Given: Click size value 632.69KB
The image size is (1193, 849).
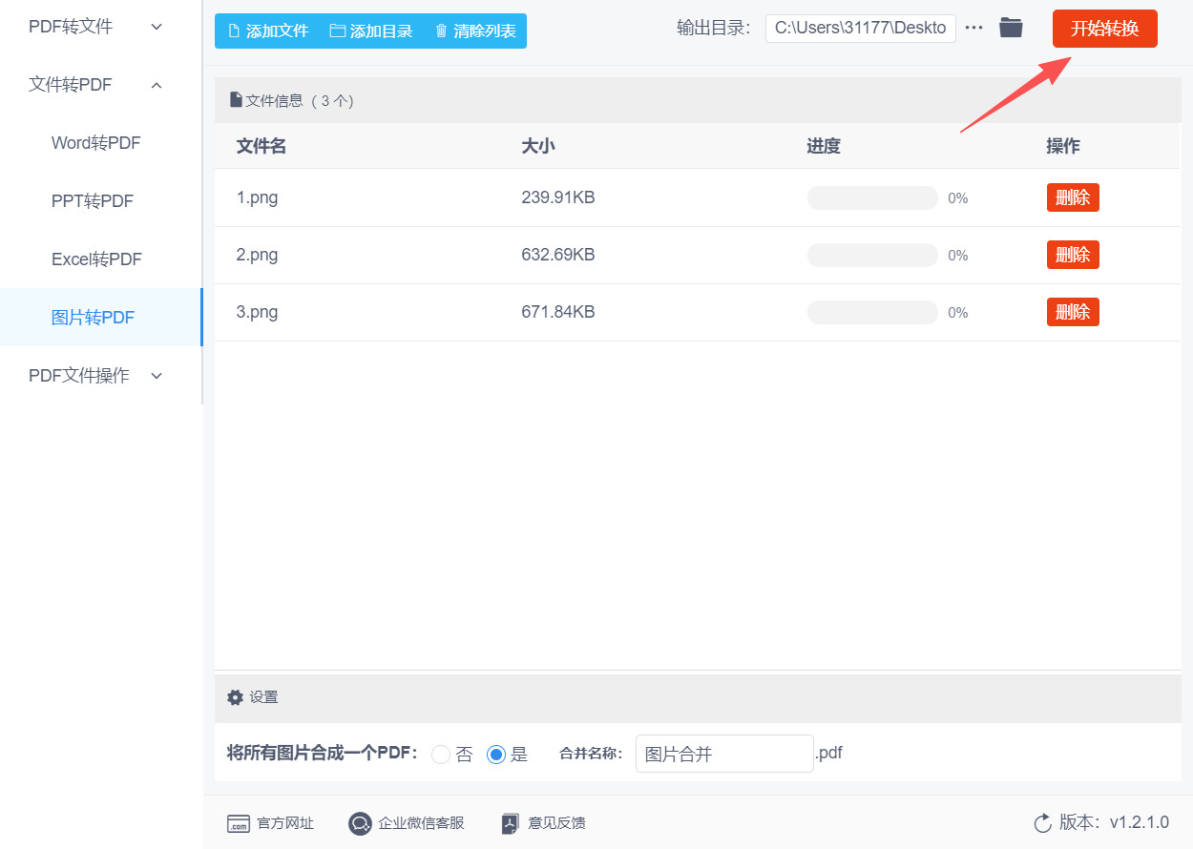Looking at the screenshot, I should (558, 255).
